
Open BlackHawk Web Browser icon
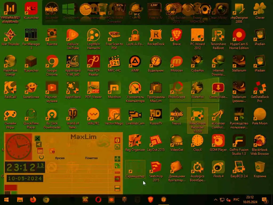[x=260, y=145]
